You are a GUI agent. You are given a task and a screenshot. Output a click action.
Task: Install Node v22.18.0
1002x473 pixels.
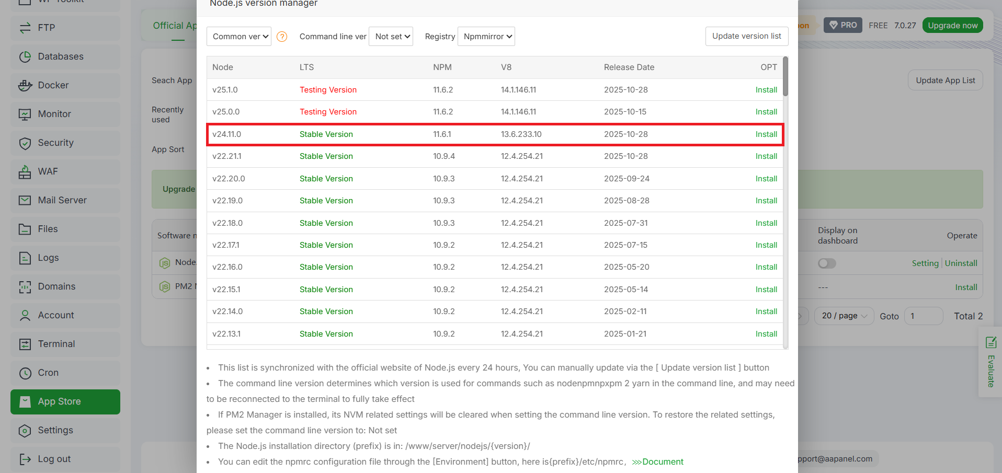tap(766, 223)
